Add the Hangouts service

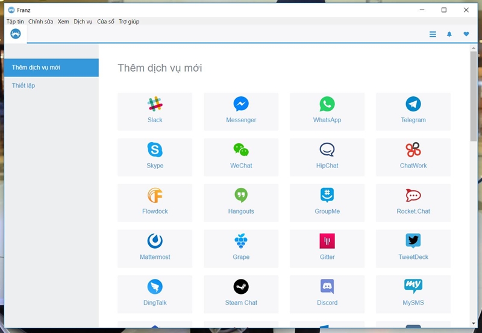click(x=241, y=203)
